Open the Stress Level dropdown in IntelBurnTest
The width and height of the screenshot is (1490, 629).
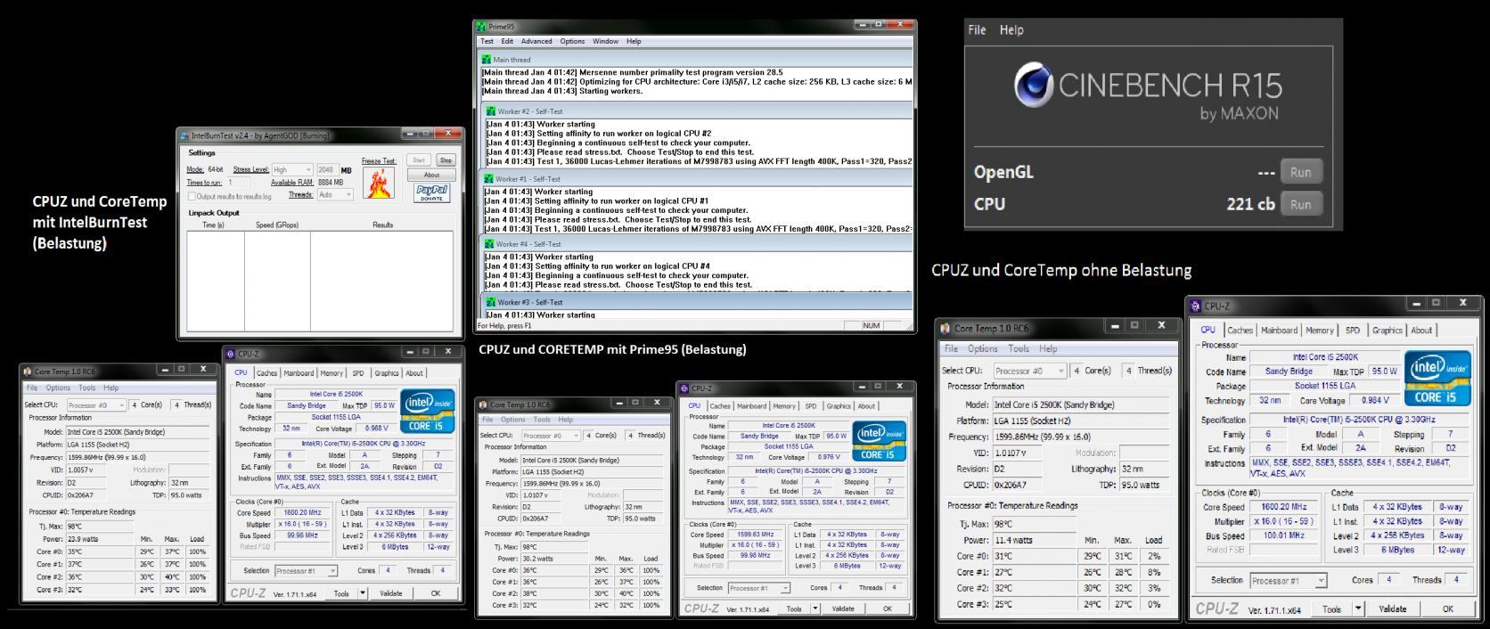click(x=293, y=170)
